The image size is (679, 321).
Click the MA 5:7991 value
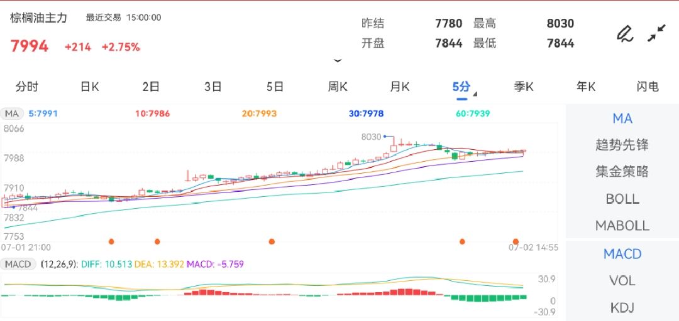click(43, 114)
